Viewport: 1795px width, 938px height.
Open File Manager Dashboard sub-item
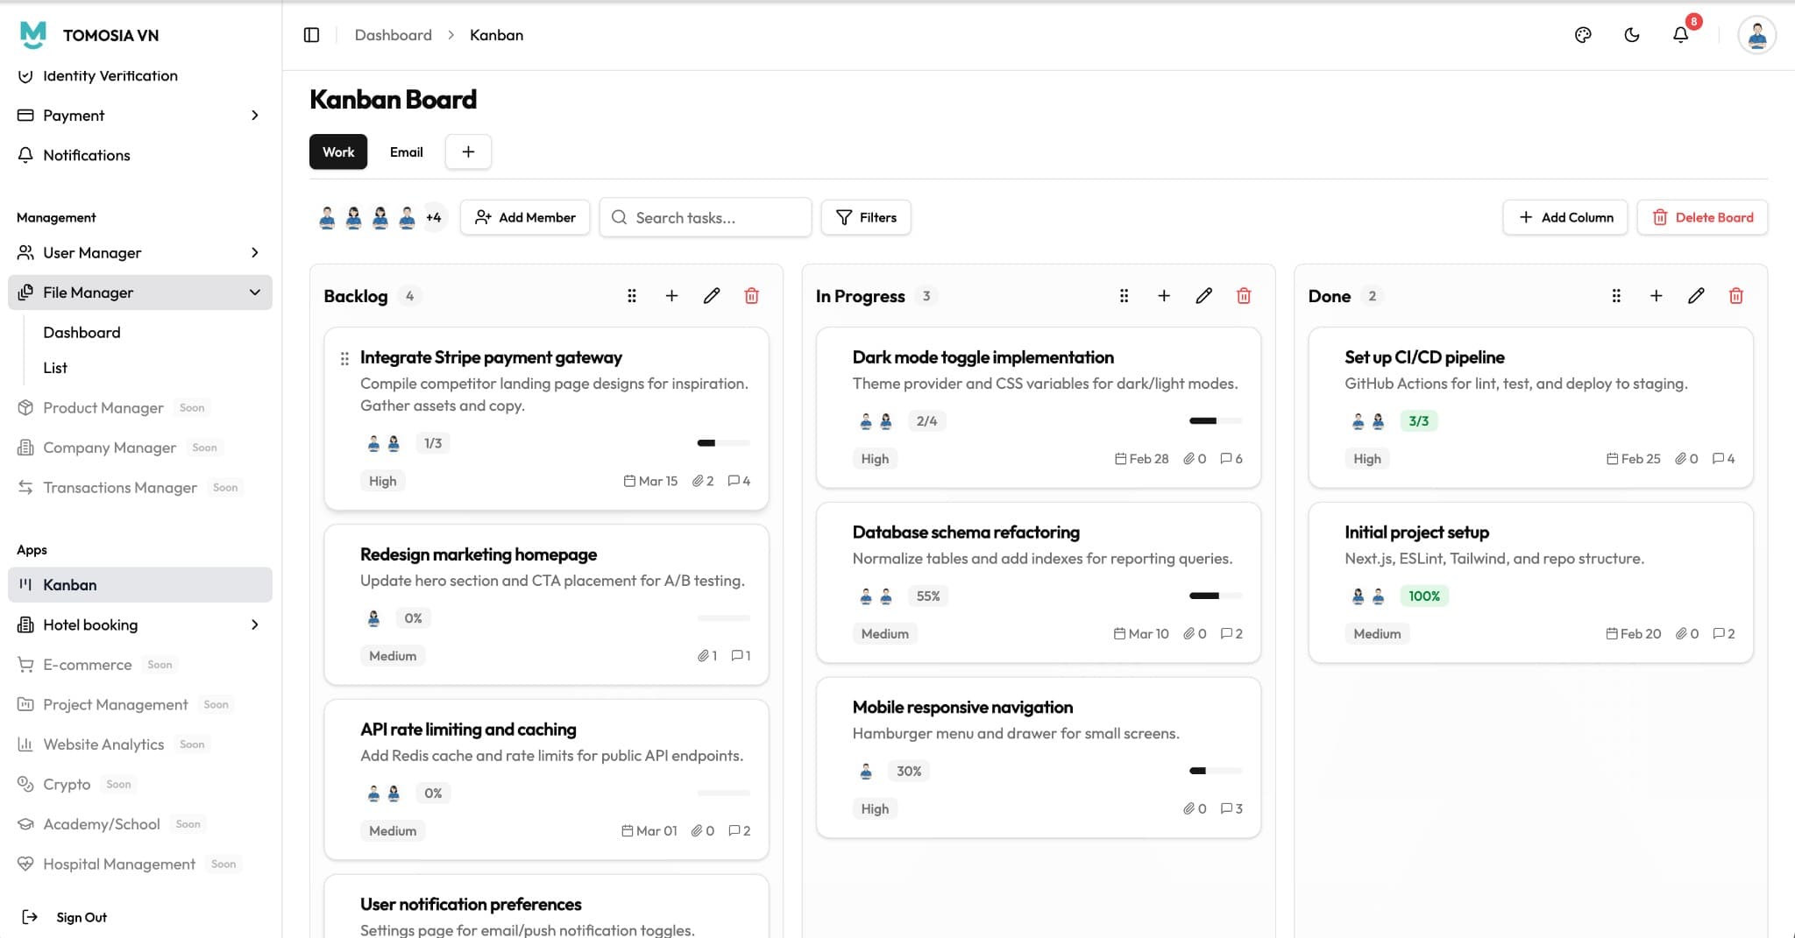(x=82, y=332)
